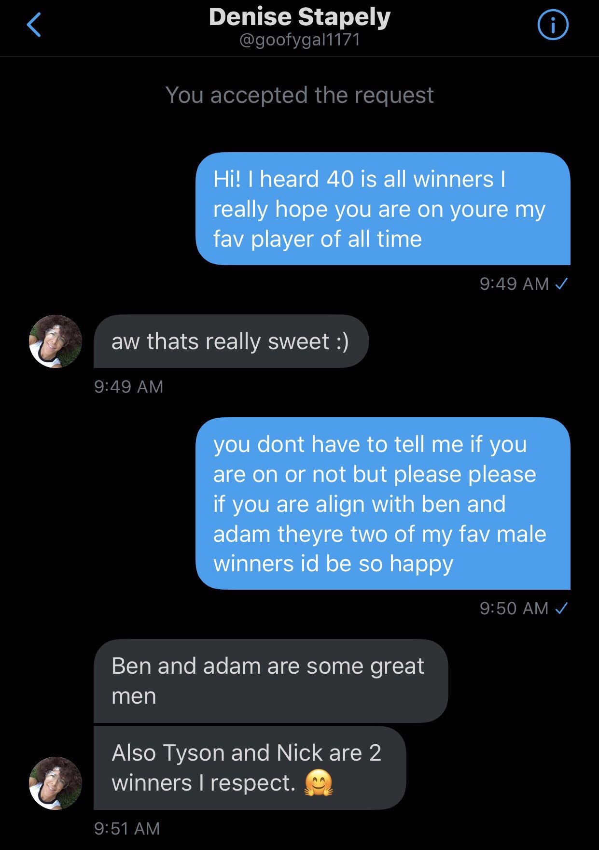
Task: Tap the checkmark next to 9:49 AM
Action: tap(561, 283)
